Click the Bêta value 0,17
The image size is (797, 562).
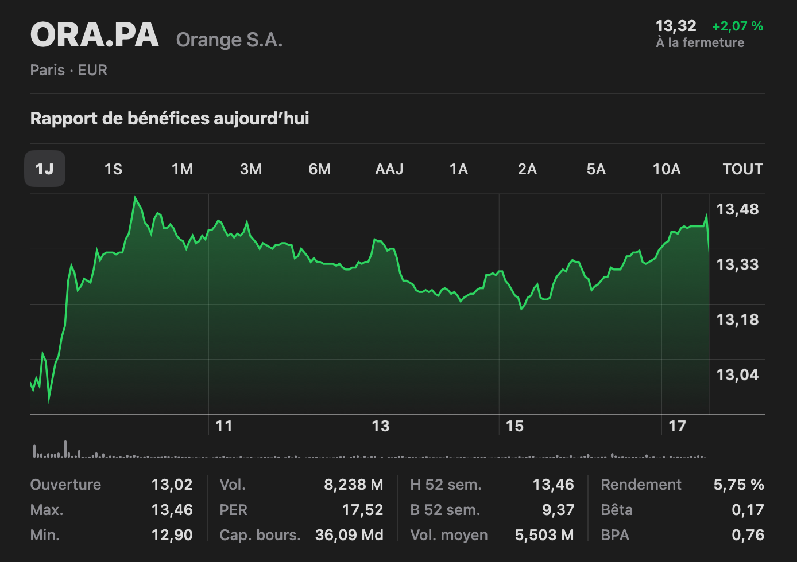748,510
